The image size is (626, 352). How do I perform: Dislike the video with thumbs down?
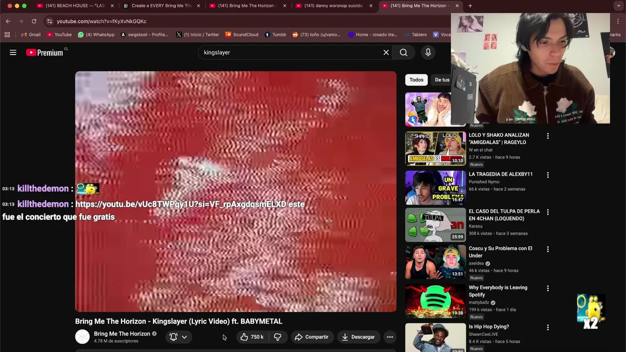coord(277,337)
